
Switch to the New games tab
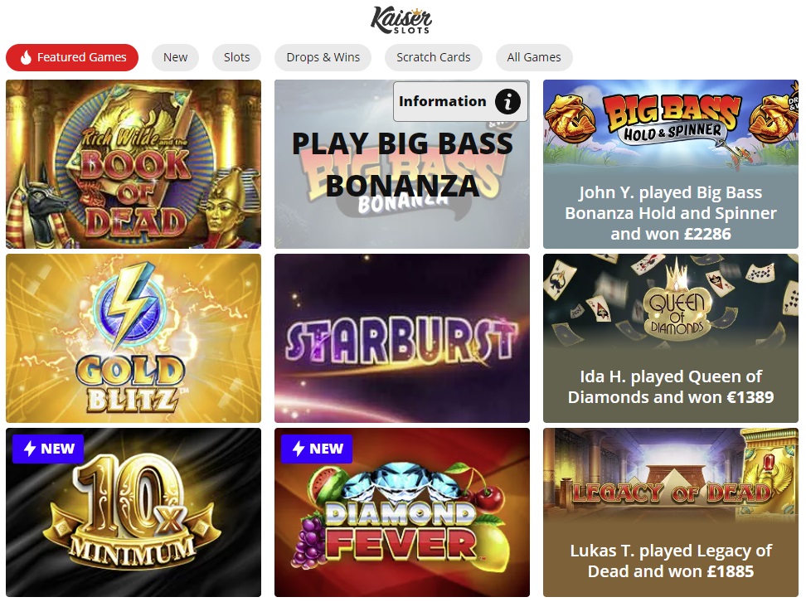click(175, 57)
